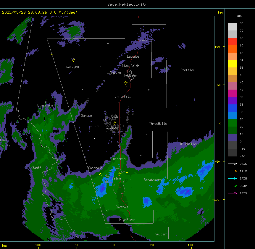
Task: Click the yellow diamond marker below Olds
Action: 115,123
